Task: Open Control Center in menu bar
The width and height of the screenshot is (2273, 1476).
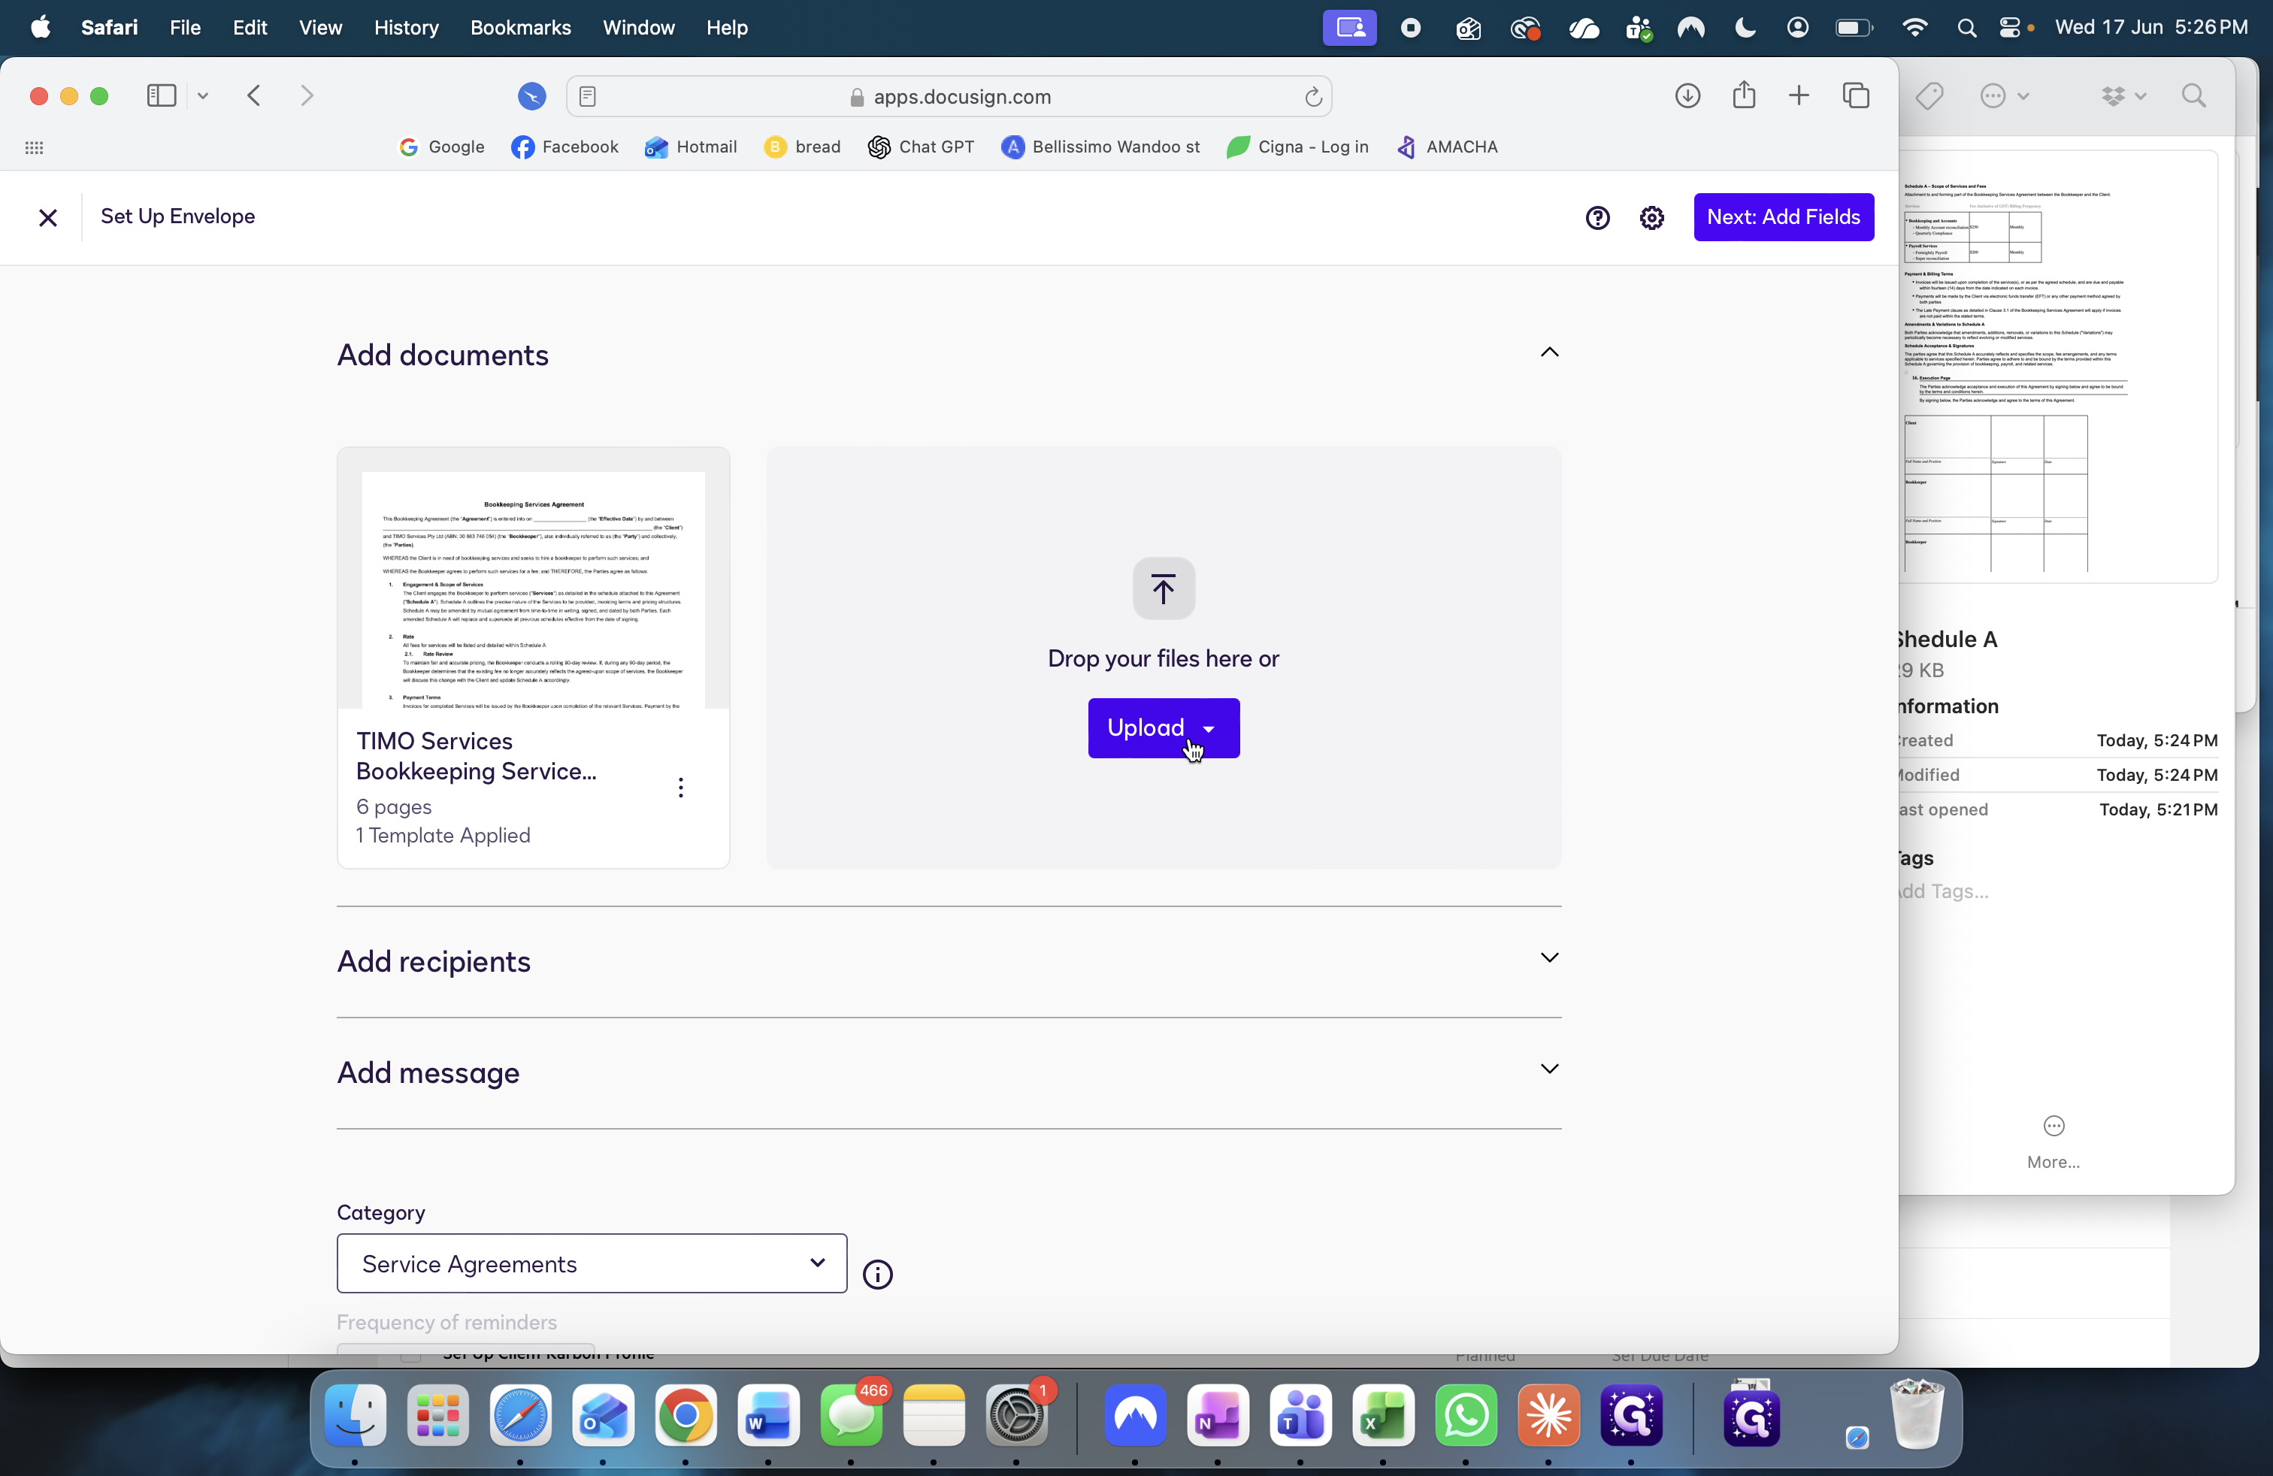Action: pos(2011,28)
